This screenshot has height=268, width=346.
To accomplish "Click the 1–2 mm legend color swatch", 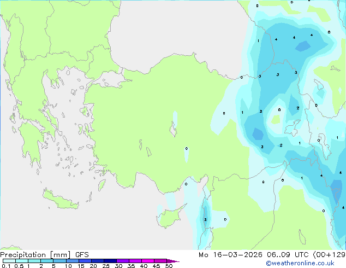I will tap(34, 261).
